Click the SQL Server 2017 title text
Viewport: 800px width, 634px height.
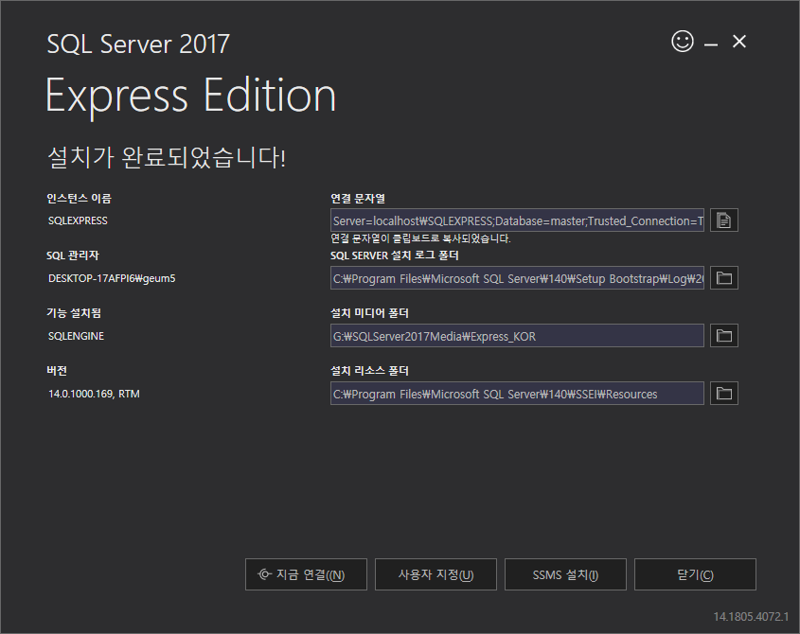pos(138,44)
